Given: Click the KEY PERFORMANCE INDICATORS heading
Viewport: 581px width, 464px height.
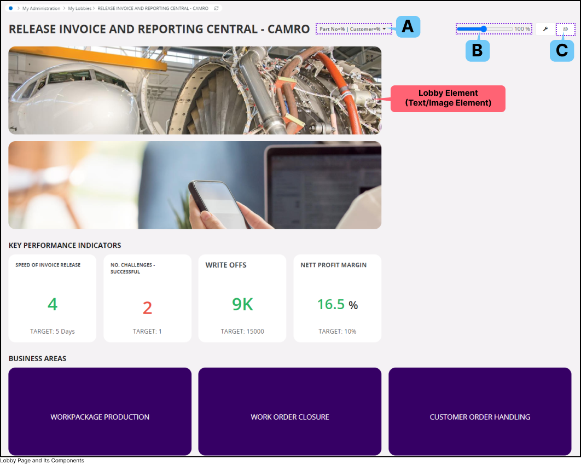Looking at the screenshot, I should pos(65,245).
